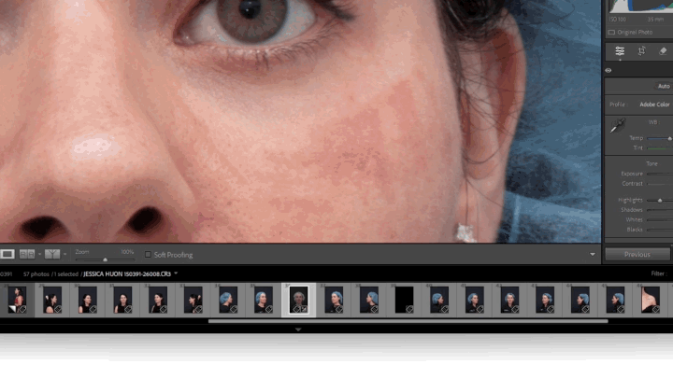The image size is (673, 378).
Task: Click the Filter label in filmstrip
Action: pos(657,273)
